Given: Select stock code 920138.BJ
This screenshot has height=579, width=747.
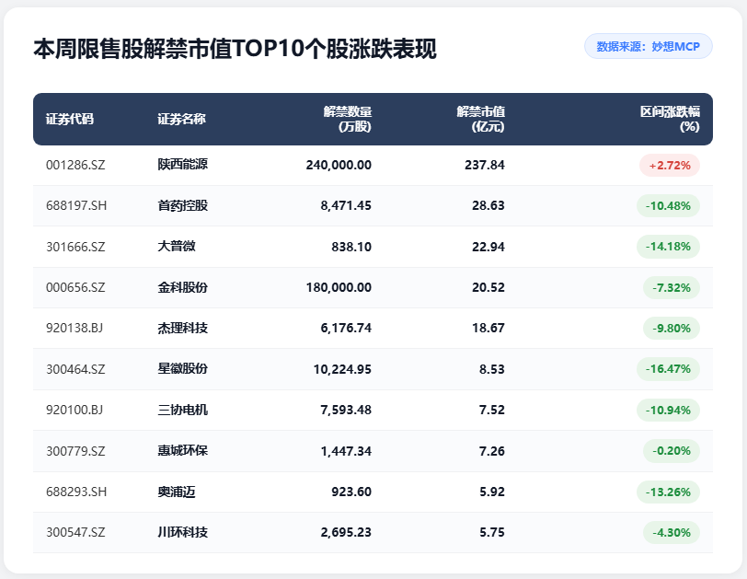Looking at the screenshot, I should pyautogui.click(x=75, y=328).
